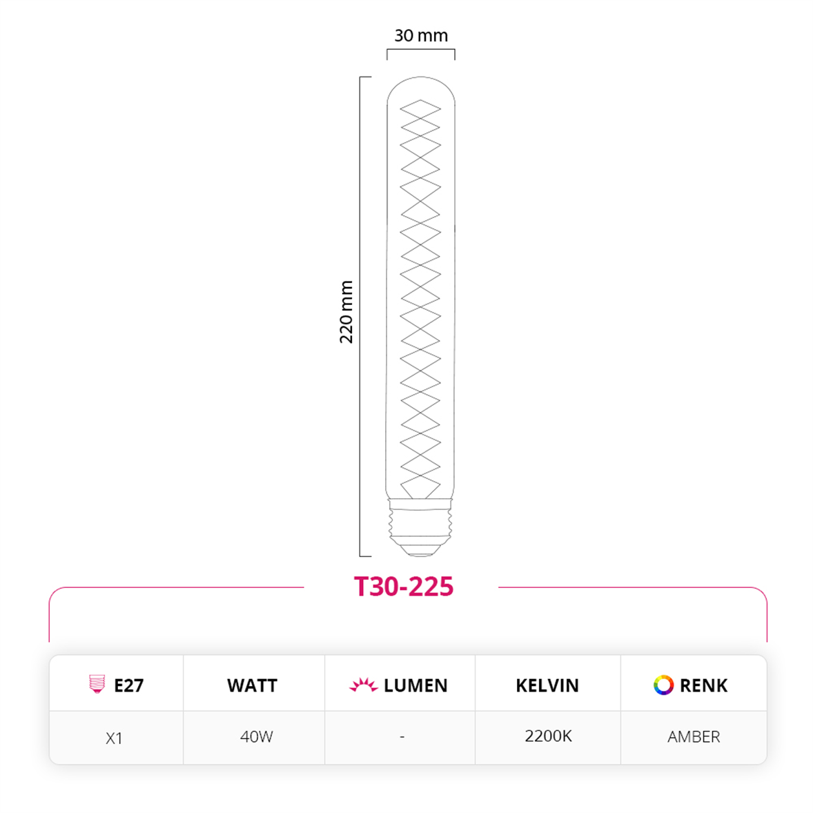Image resolution: width=813 pixels, height=813 pixels.
Task: Select the T30-225 model title
Action: 404,587
